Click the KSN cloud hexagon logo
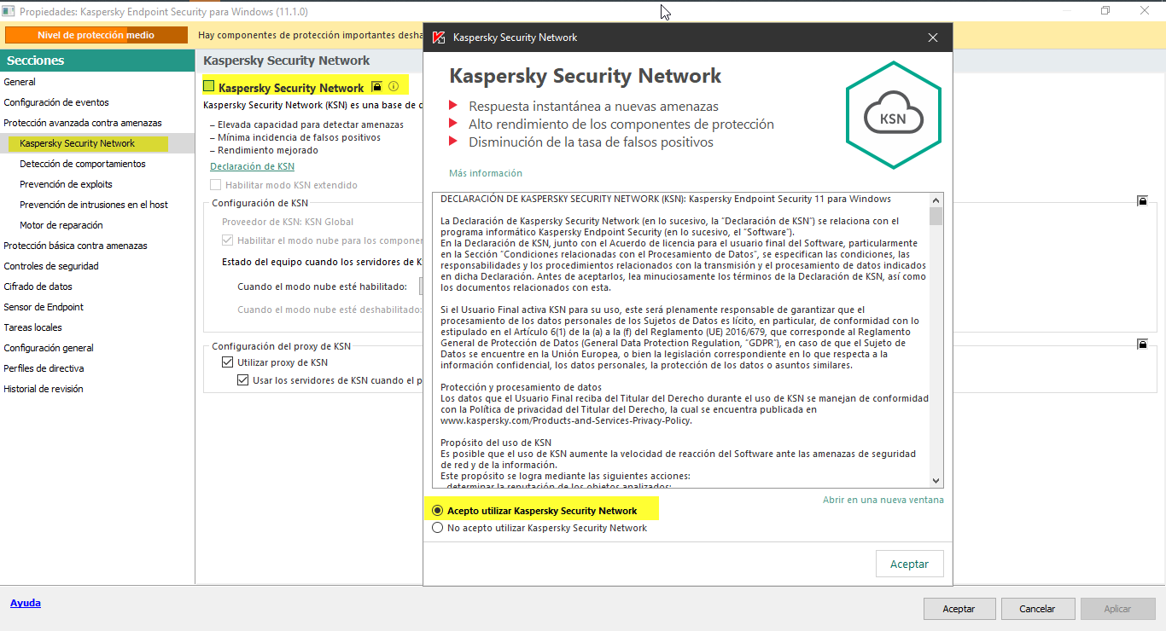 893,116
